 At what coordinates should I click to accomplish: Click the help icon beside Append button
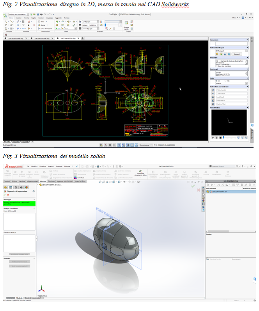point(229,54)
